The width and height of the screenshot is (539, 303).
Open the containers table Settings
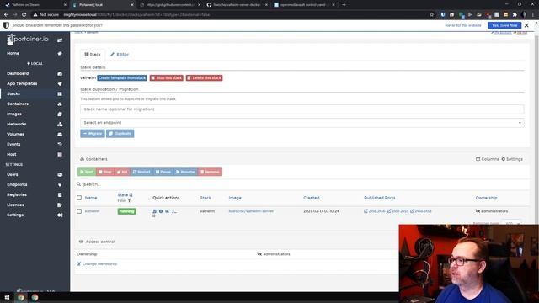512,159
